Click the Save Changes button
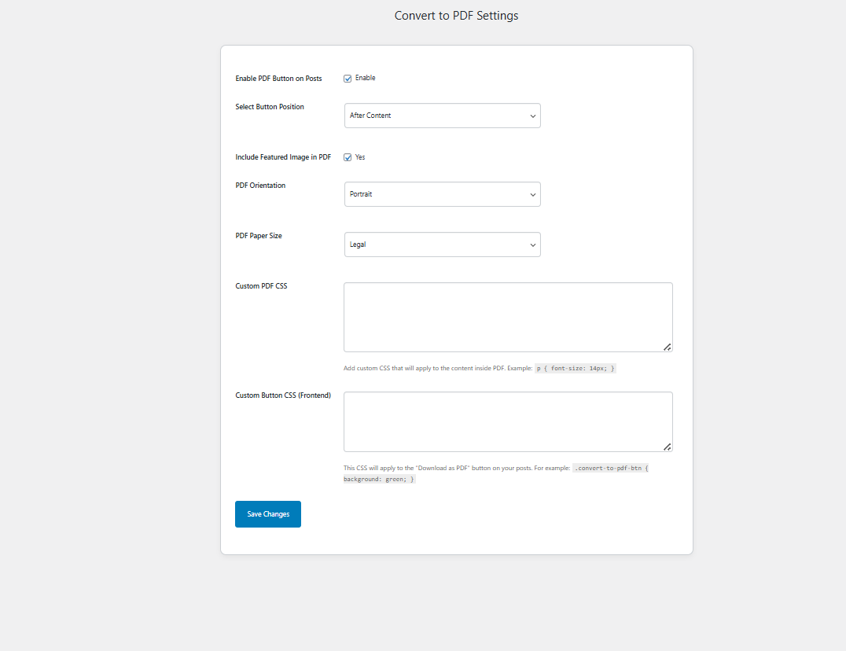Viewport: 846px width, 651px height. tap(267, 513)
